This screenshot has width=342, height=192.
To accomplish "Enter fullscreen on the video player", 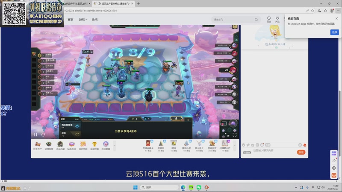I will [234, 135].
